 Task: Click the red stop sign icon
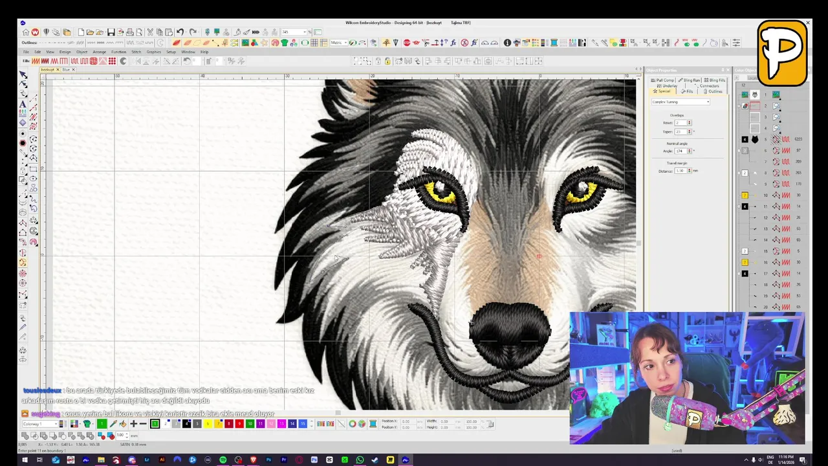[407, 43]
